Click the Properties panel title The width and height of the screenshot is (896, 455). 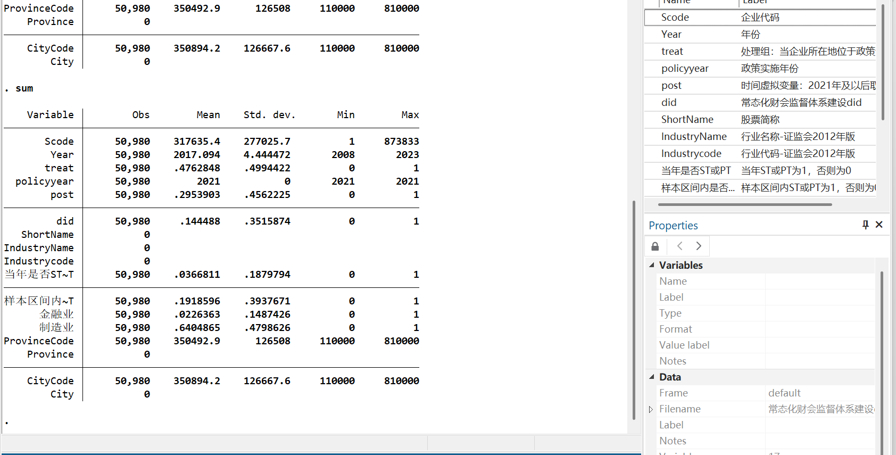(673, 226)
